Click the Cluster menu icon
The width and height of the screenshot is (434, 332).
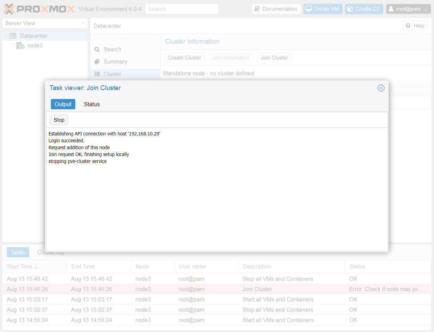click(97, 74)
